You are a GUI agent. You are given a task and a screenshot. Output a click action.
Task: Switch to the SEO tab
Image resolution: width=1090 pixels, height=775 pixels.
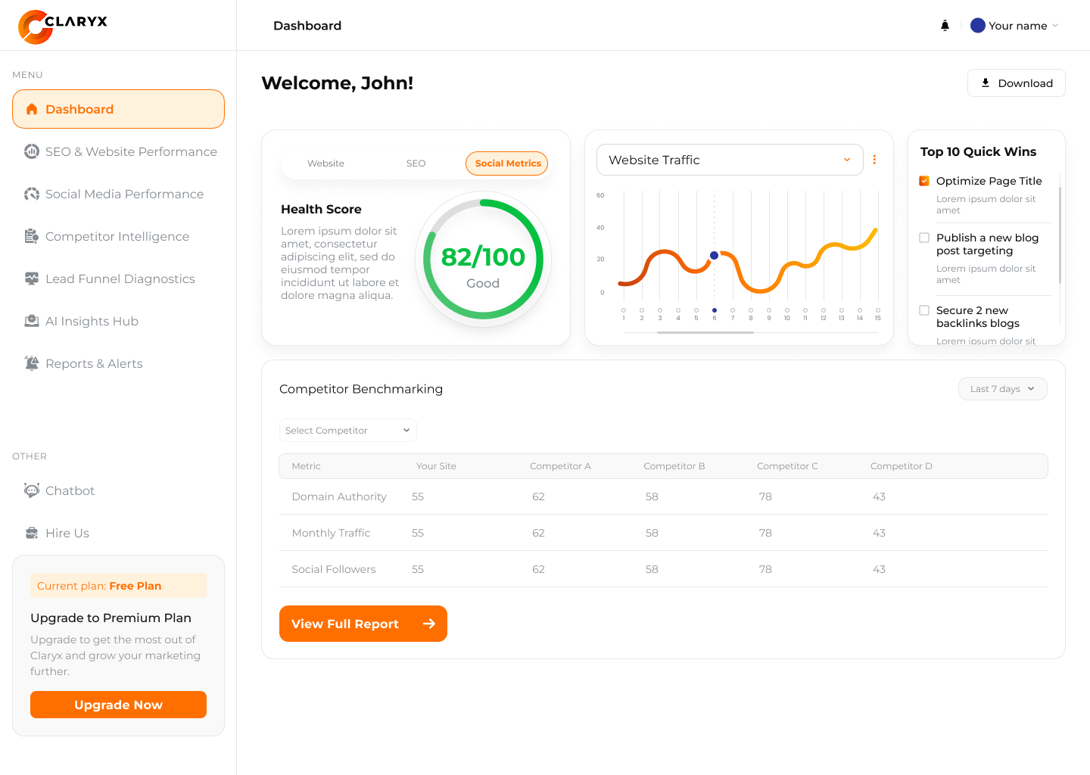416,163
